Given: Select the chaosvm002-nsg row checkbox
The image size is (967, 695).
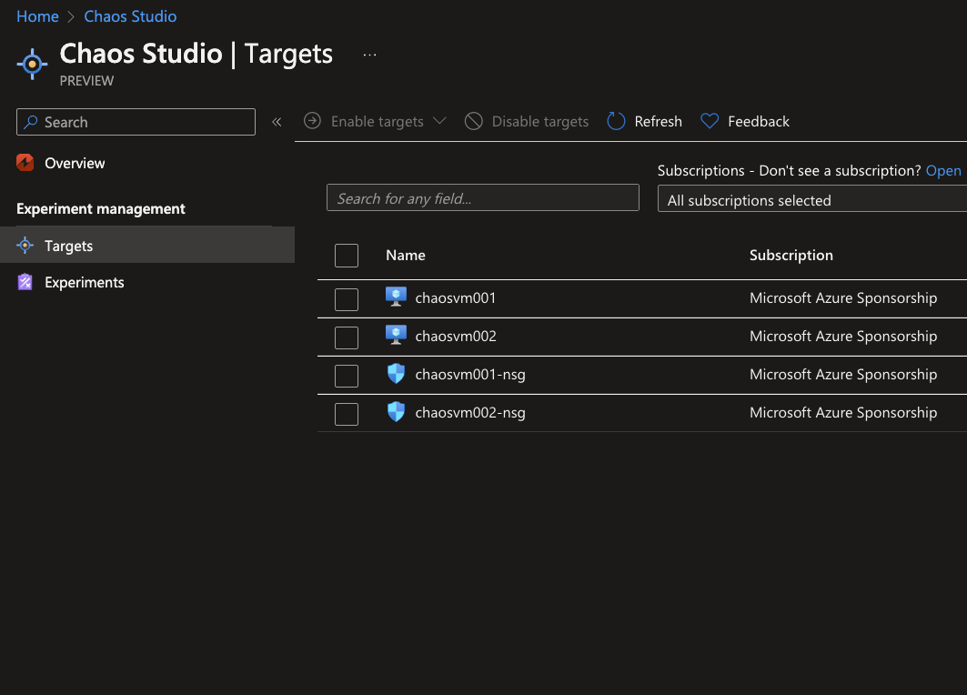Looking at the screenshot, I should 347,415.
